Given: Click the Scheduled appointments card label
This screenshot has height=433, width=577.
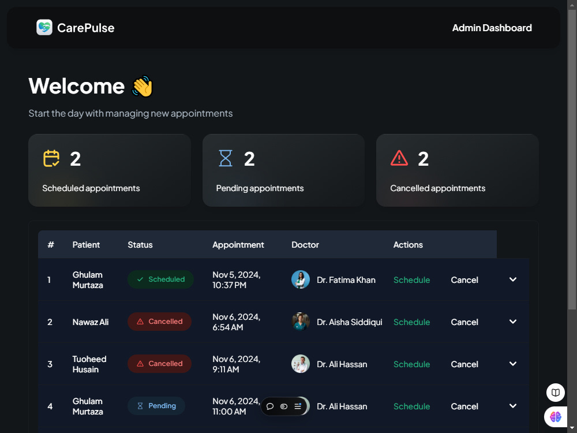Looking at the screenshot, I should click(x=91, y=188).
